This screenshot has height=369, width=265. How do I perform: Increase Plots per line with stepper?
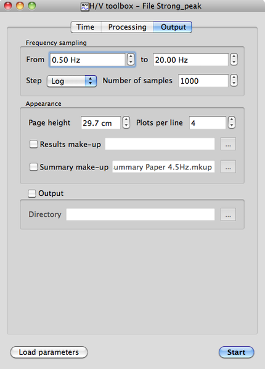(232, 120)
